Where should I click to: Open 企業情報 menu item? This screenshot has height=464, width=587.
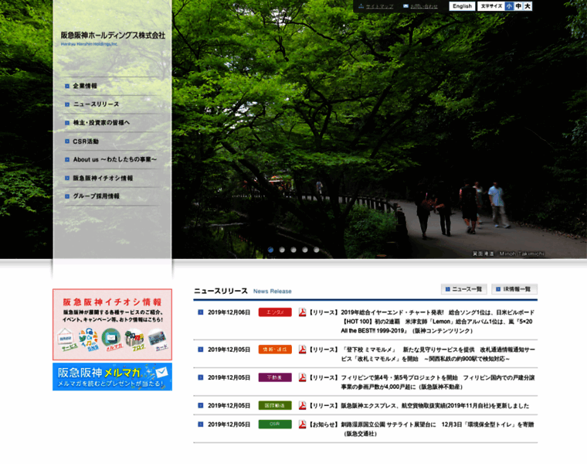point(85,86)
